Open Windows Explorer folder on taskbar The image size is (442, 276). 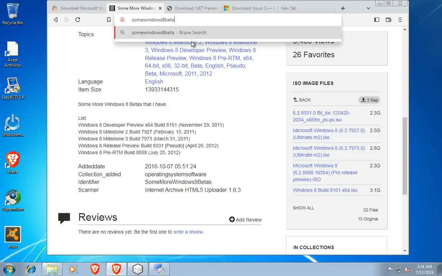pyautogui.click(x=52, y=269)
